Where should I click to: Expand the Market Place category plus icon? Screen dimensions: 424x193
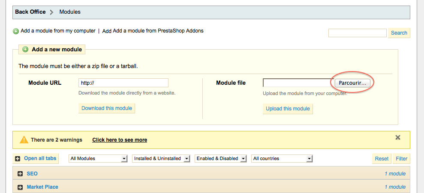click(20, 187)
